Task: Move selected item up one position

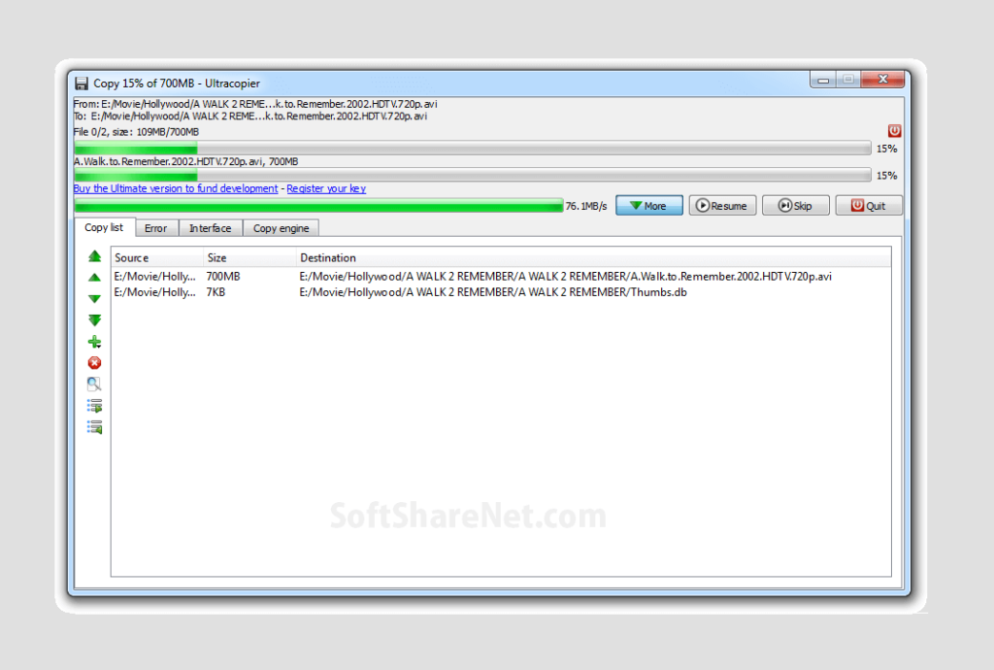Action: [x=94, y=278]
